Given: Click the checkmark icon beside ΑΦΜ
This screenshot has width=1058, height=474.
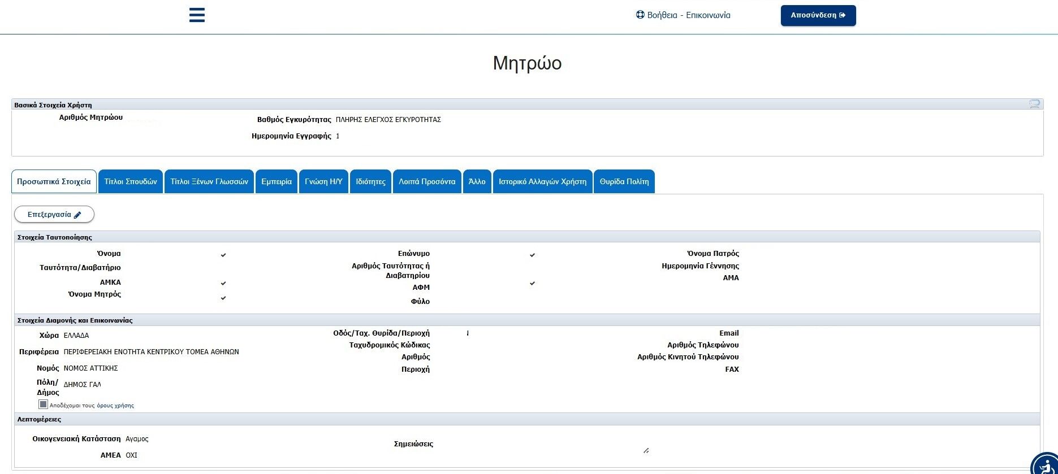Looking at the screenshot, I should point(532,283).
